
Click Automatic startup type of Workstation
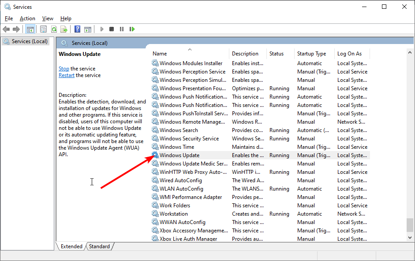tap(310, 214)
